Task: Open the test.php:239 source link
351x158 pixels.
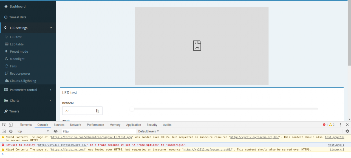Action: pyautogui.click(x=334, y=137)
